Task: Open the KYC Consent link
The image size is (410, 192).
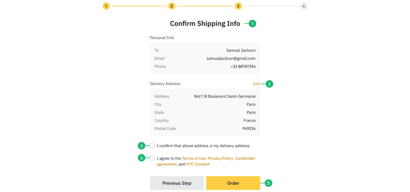Action: click(x=198, y=164)
